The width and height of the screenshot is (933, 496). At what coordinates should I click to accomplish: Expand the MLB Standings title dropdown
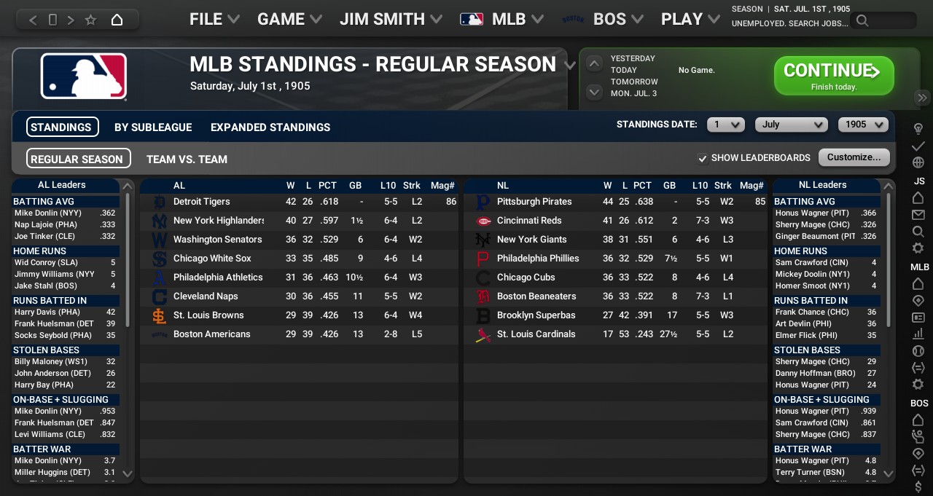(x=570, y=66)
